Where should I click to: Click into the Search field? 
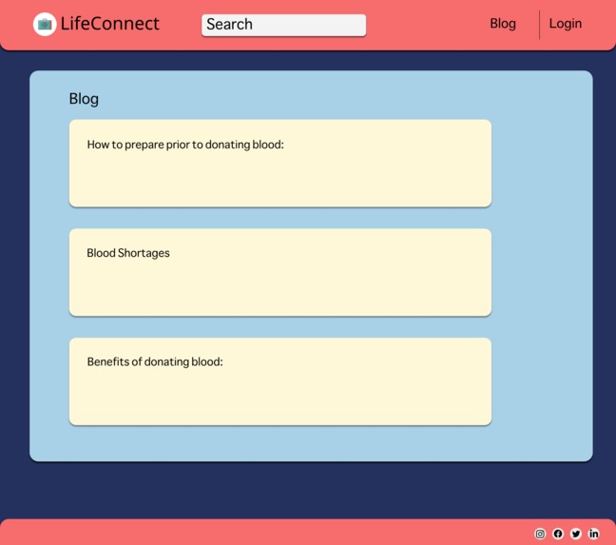[283, 25]
